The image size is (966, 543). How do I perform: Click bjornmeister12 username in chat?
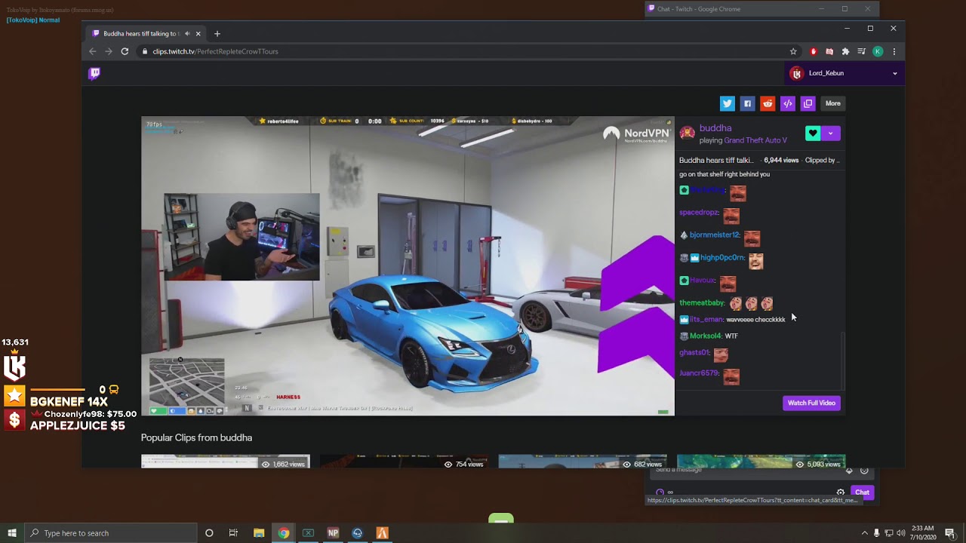[x=714, y=235]
